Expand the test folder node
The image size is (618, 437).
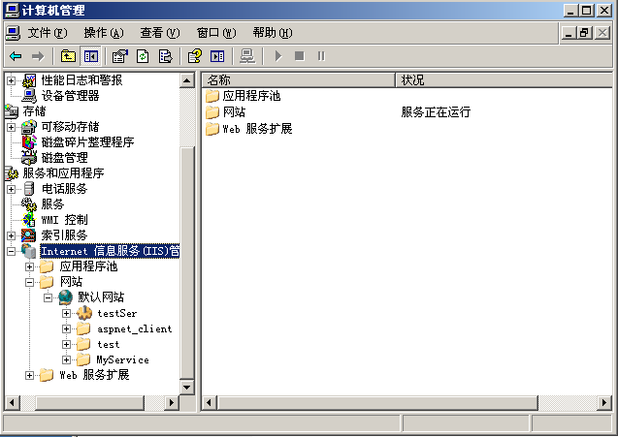point(66,344)
